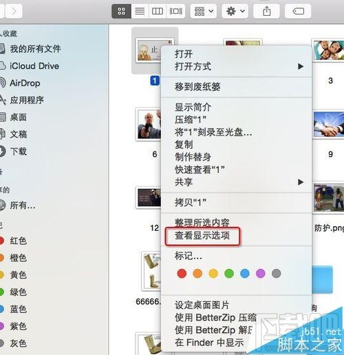Choose 将"1"刻录至光盘… menu item
Image resolution: width=344 pixels, height=355 pixels.
tap(236, 132)
